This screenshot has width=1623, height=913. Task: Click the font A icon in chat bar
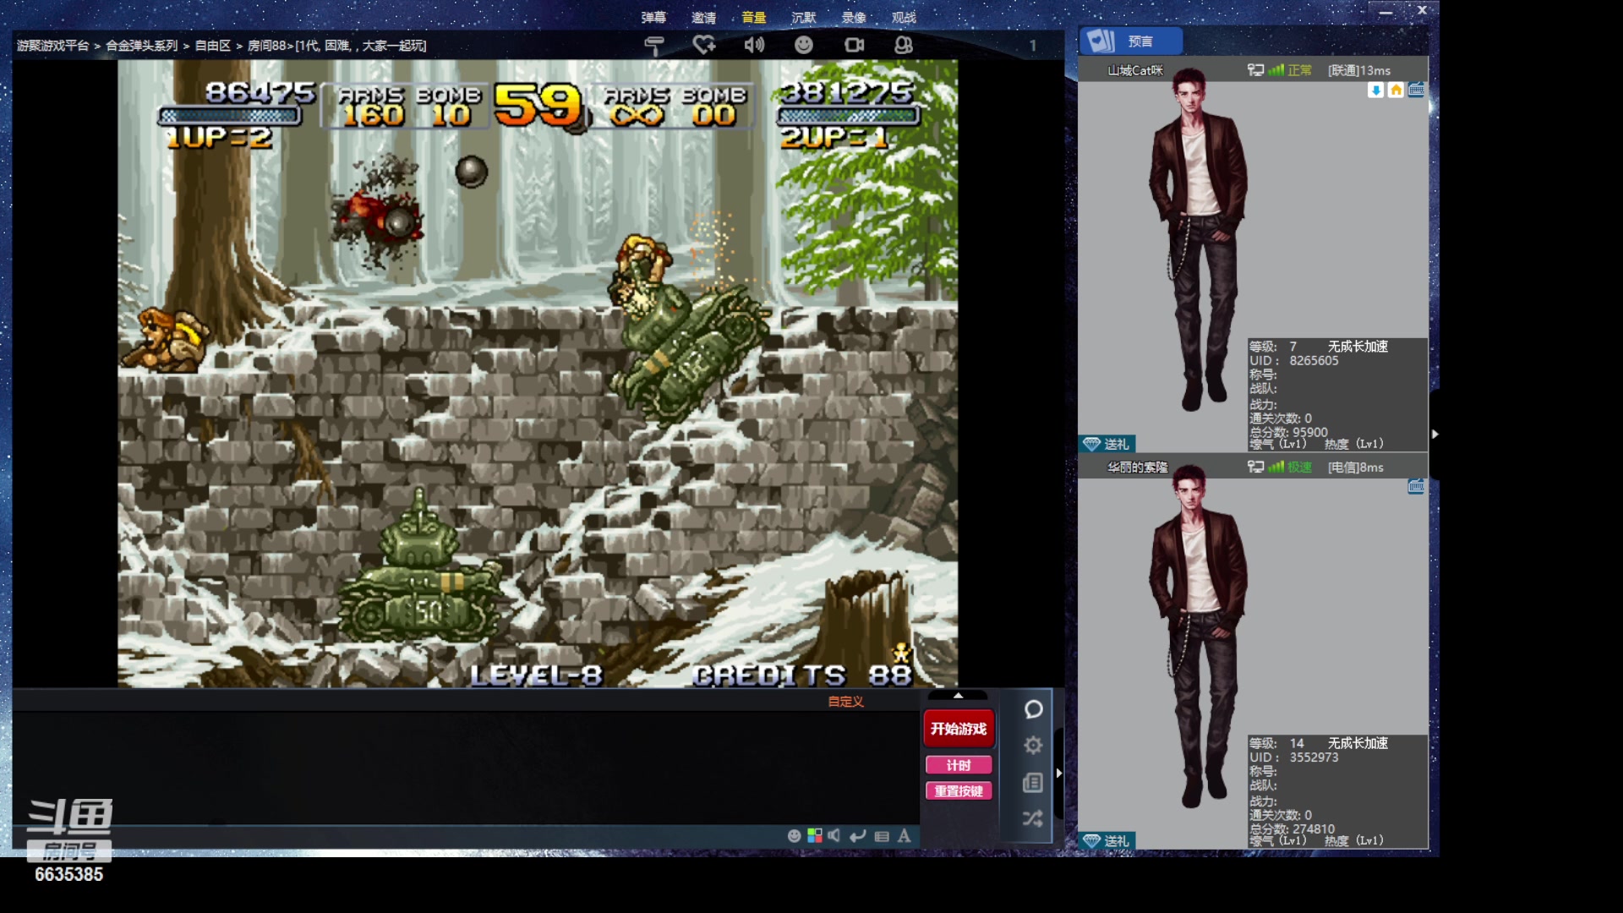tap(904, 836)
